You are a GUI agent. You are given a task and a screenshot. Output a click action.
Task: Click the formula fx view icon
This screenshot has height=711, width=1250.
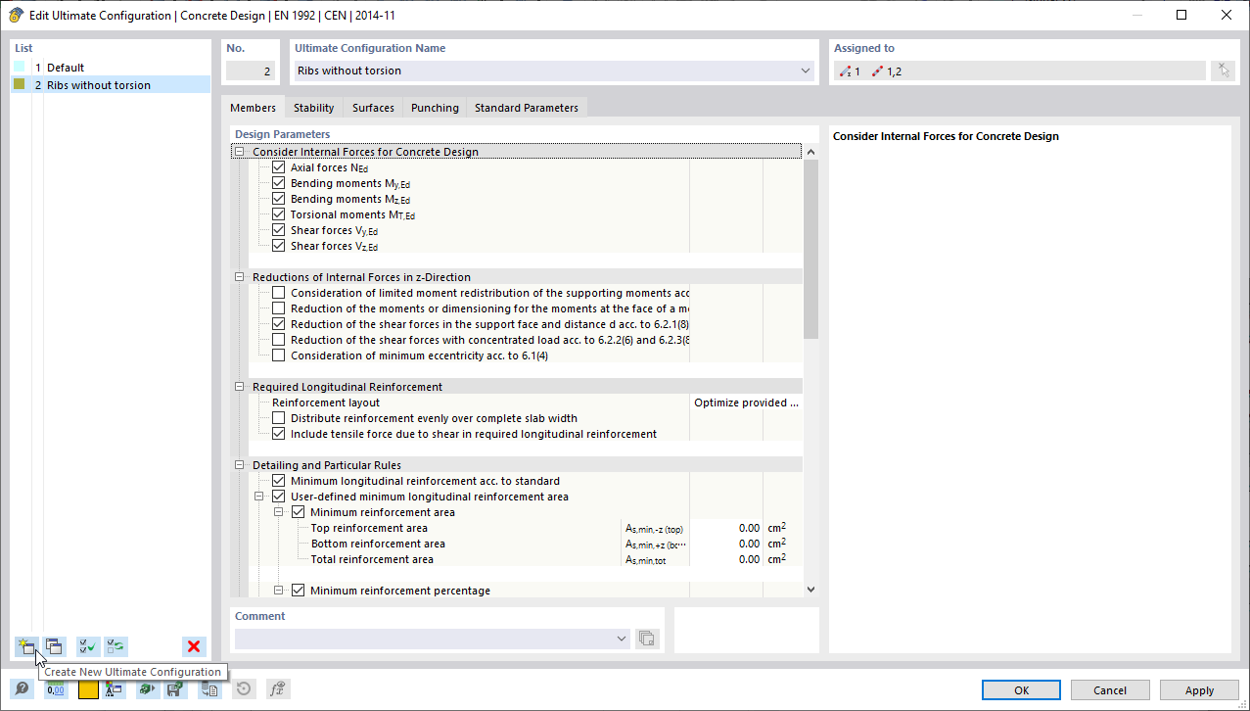click(277, 689)
